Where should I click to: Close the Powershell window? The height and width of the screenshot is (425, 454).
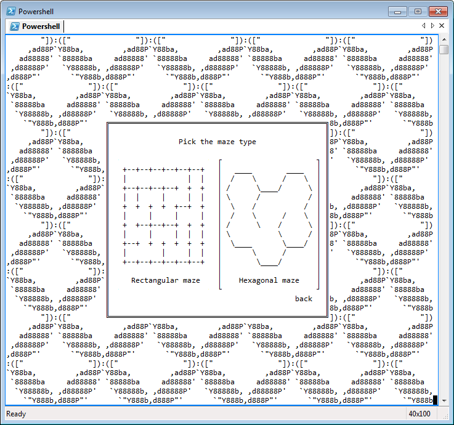click(x=438, y=11)
